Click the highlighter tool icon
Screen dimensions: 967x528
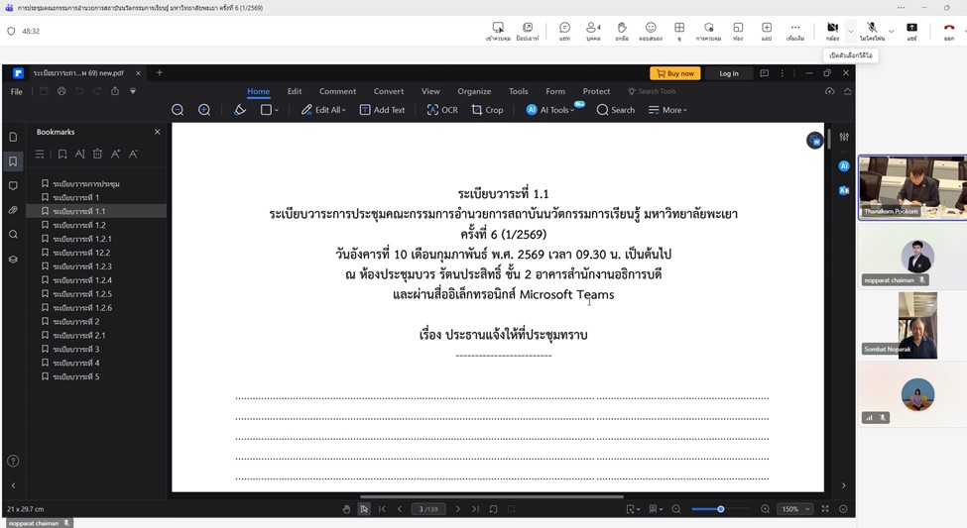(x=240, y=110)
